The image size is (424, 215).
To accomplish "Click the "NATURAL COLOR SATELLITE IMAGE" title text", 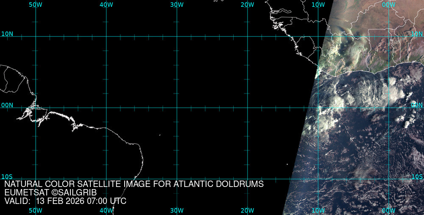I will click(134, 184).
